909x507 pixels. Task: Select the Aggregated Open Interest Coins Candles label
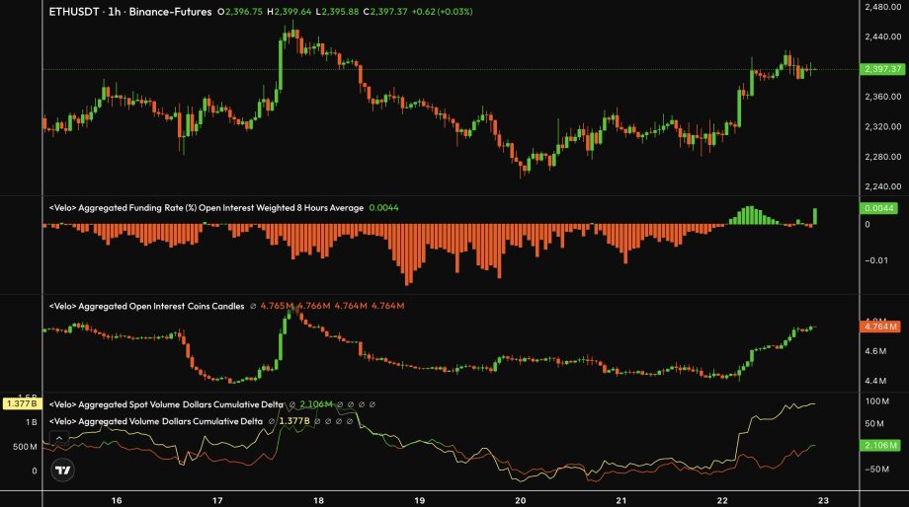click(x=146, y=306)
